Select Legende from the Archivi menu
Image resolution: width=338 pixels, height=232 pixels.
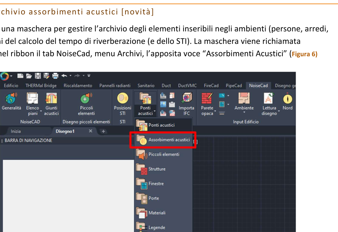point(163,227)
